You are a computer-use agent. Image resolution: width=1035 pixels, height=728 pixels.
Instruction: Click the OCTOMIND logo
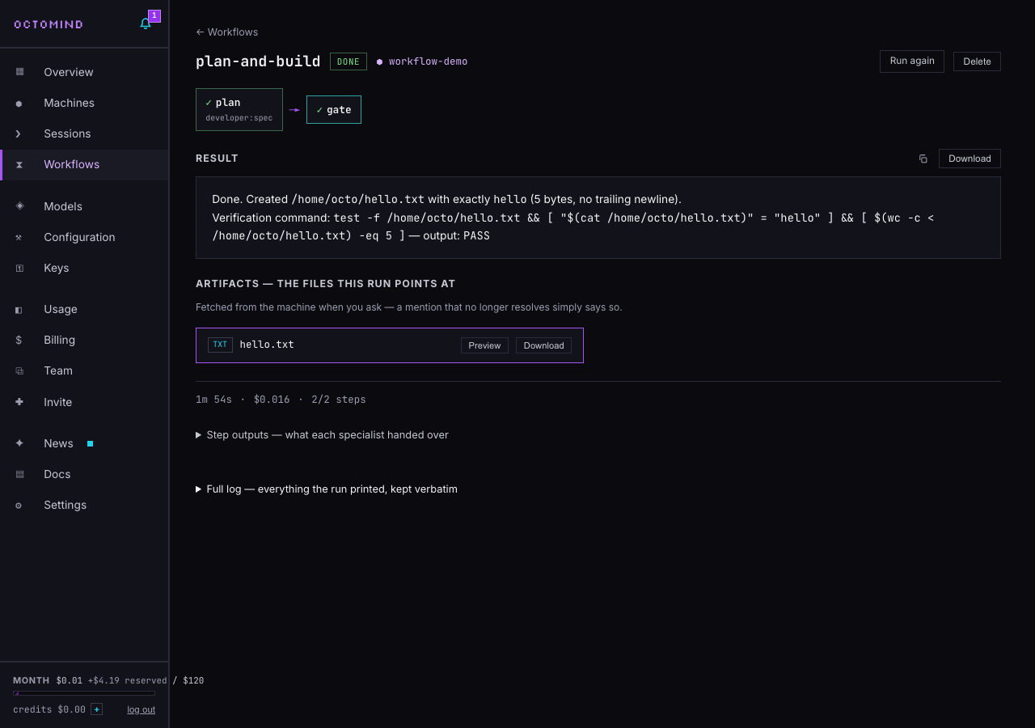point(49,24)
